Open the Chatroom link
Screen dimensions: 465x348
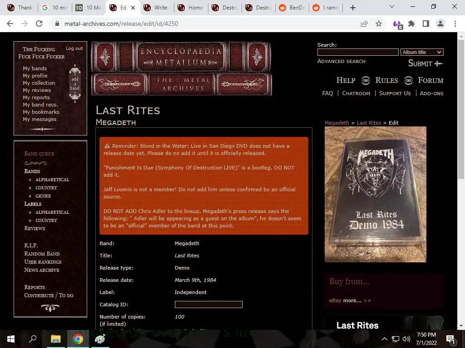[x=356, y=93]
